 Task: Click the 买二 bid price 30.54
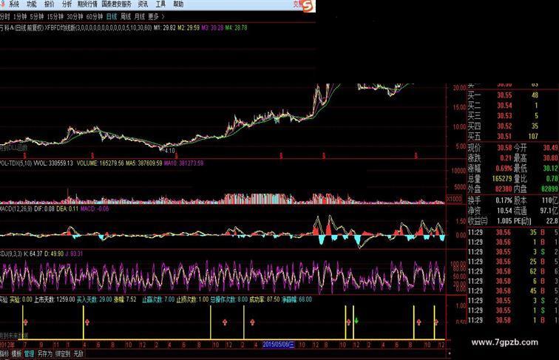pos(504,106)
